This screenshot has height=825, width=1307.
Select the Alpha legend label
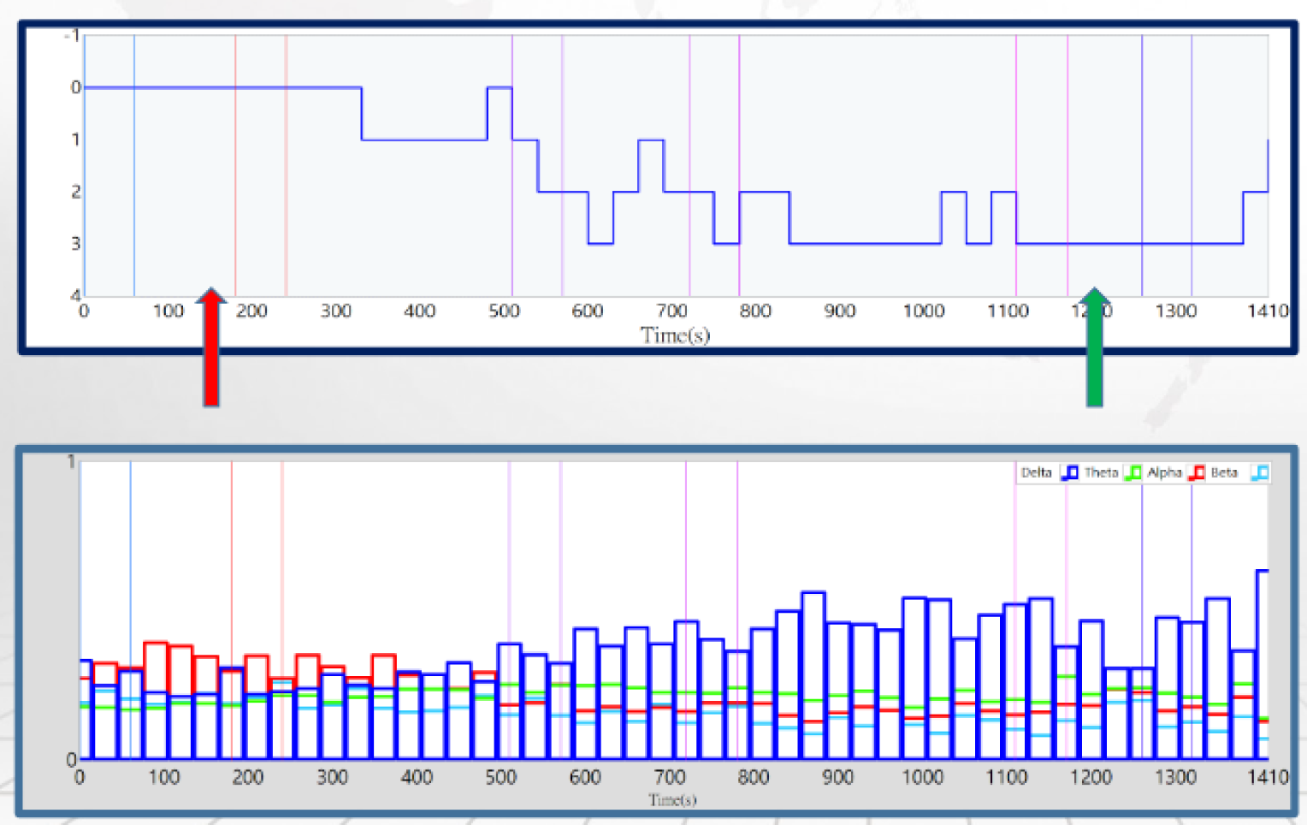pyautogui.click(x=1164, y=472)
